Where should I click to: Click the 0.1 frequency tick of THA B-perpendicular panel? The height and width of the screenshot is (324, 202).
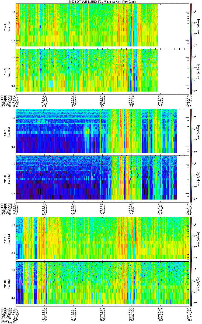click(13, 40)
